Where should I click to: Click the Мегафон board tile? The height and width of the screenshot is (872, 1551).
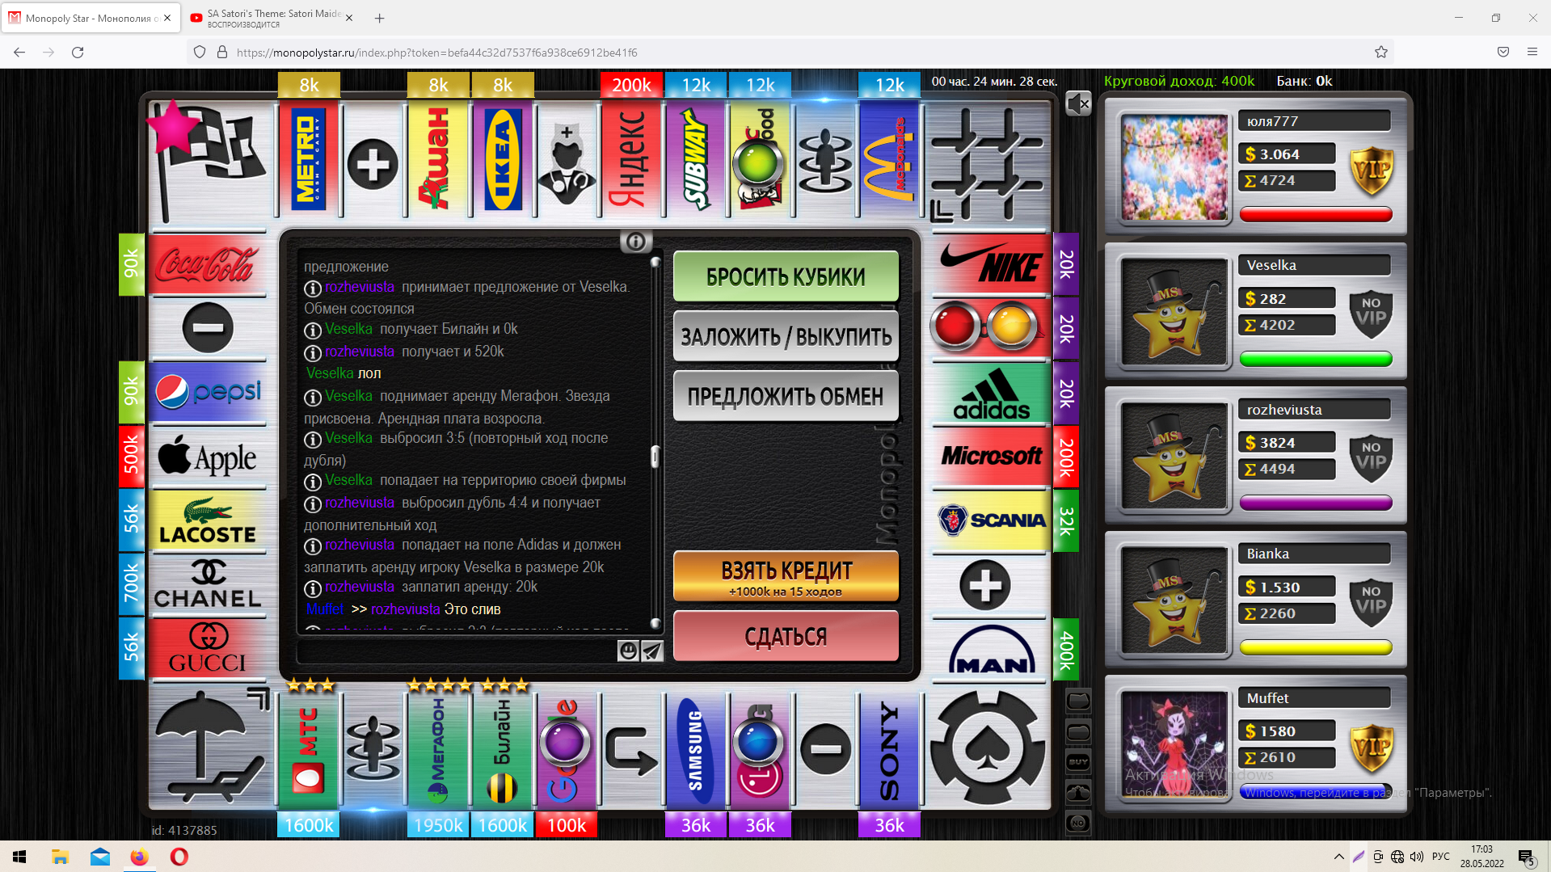(x=438, y=750)
